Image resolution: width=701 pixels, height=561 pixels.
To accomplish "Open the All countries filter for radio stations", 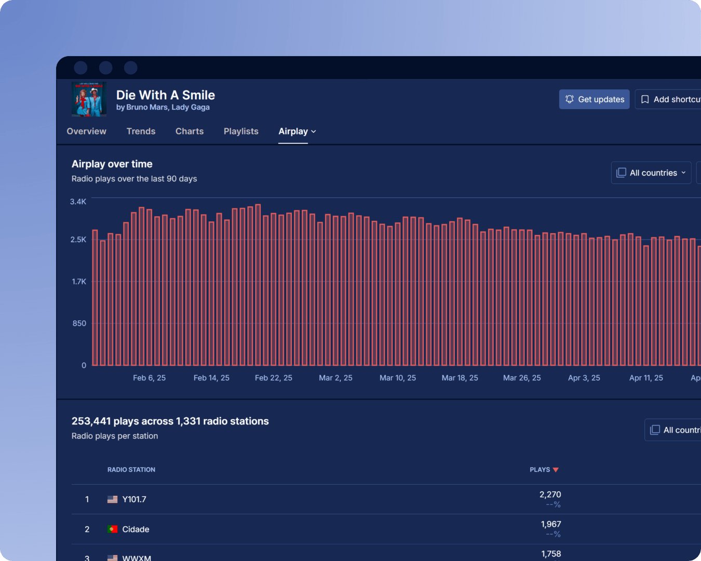I will pos(673,430).
